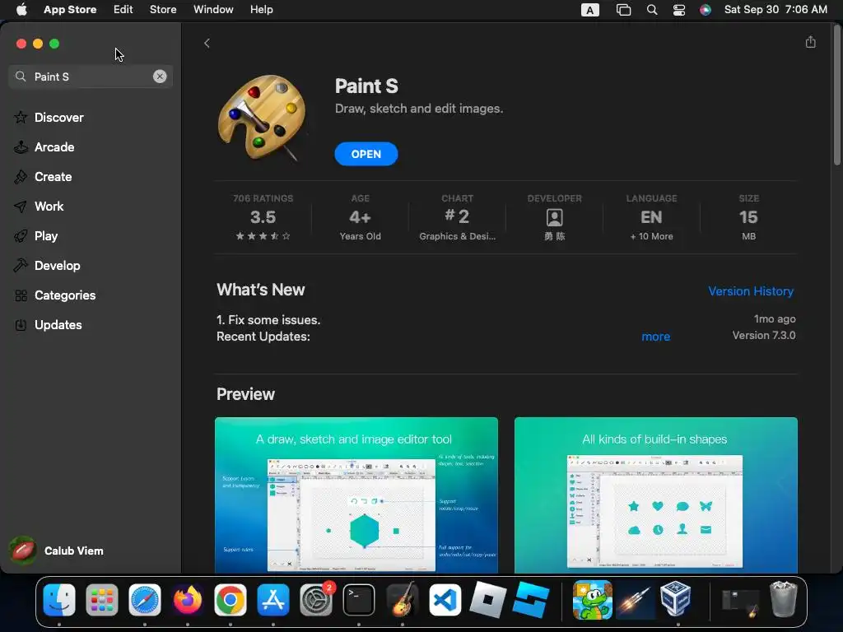Open the Trash in the Dock

coord(784,600)
